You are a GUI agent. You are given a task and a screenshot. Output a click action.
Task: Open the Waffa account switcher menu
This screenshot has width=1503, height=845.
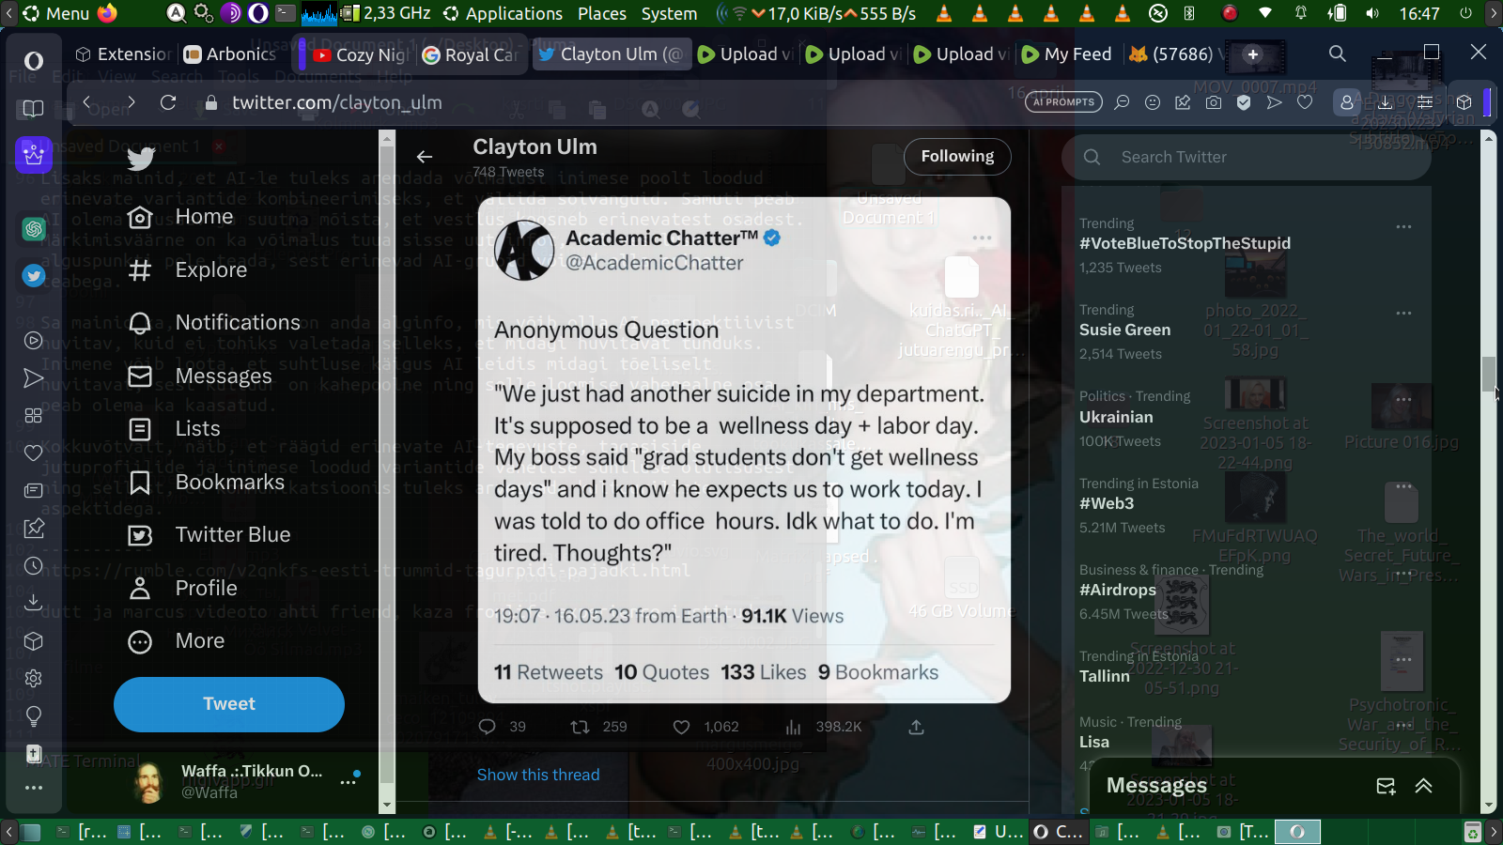[x=349, y=781]
